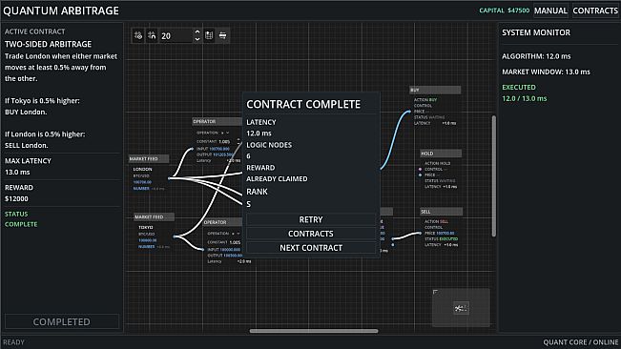Screen dimensions: 621x349
Task: Click the grid layout icon in canvas toolbar
Action: point(209,35)
